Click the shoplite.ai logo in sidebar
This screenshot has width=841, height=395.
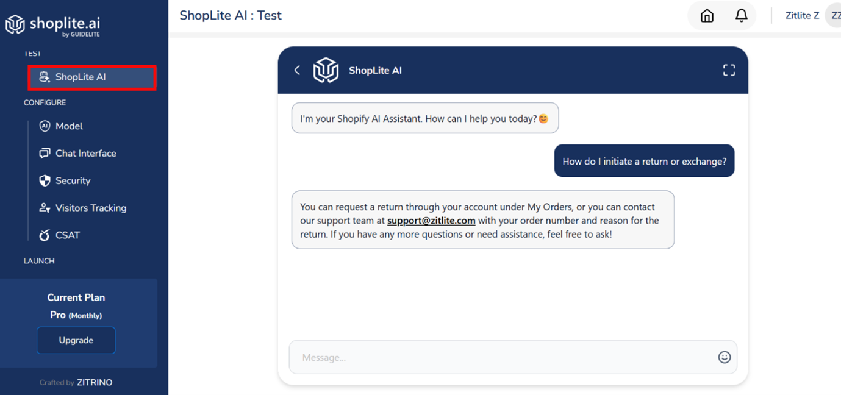[52, 25]
